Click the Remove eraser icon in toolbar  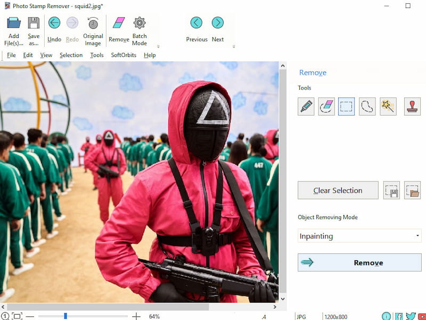(119, 23)
